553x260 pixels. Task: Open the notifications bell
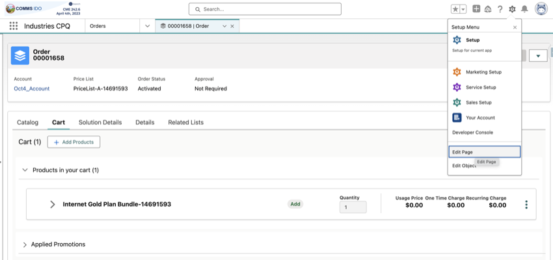[524, 9]
